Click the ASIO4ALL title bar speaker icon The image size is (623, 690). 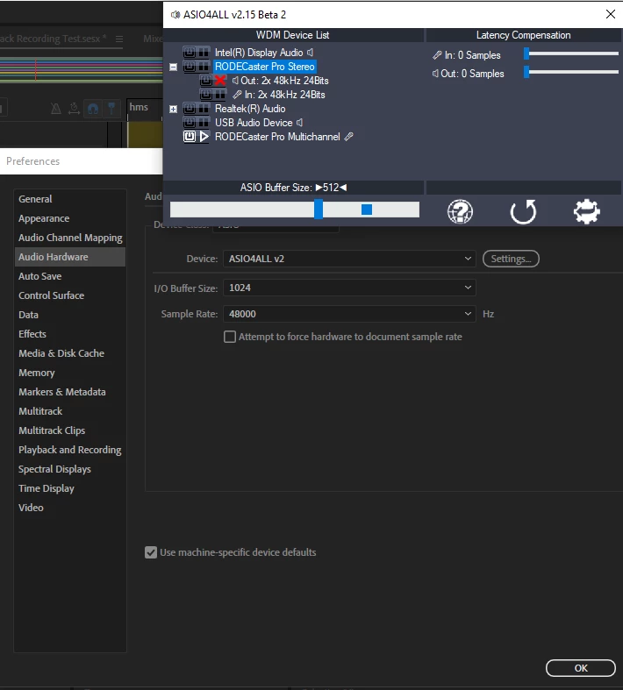(175, 15)
